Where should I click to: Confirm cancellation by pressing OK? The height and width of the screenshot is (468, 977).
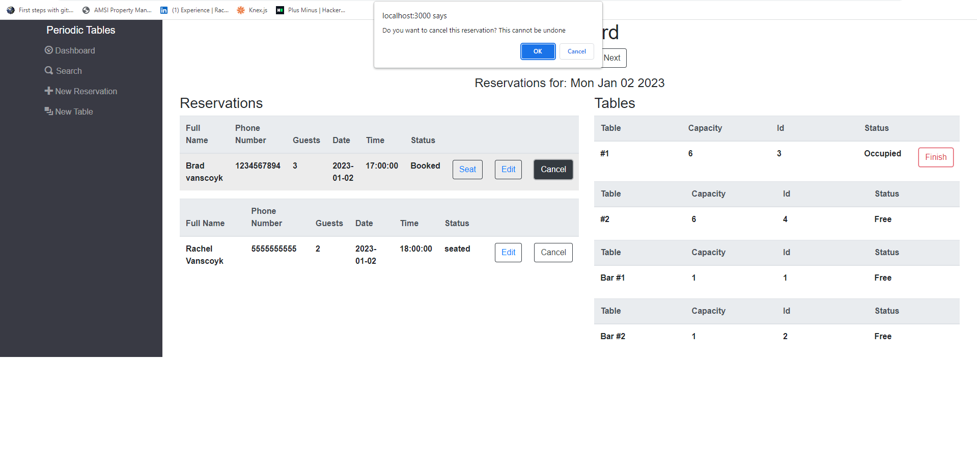[x=538, y=51]
